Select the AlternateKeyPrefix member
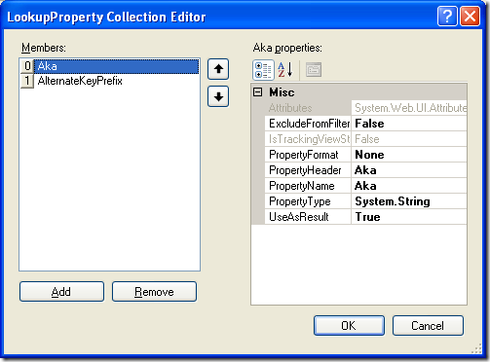This screenshot has height=362, width=490. coord(80,81)
